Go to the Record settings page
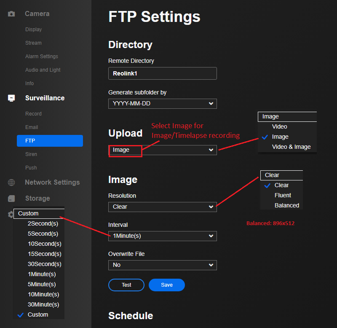 pyautogui.click(x=33, y=114)
